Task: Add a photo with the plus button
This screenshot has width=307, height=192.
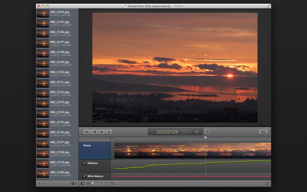Action: pos(40,184)
